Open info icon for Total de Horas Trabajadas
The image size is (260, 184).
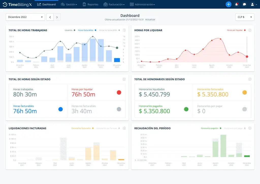[x=124, y=30]
